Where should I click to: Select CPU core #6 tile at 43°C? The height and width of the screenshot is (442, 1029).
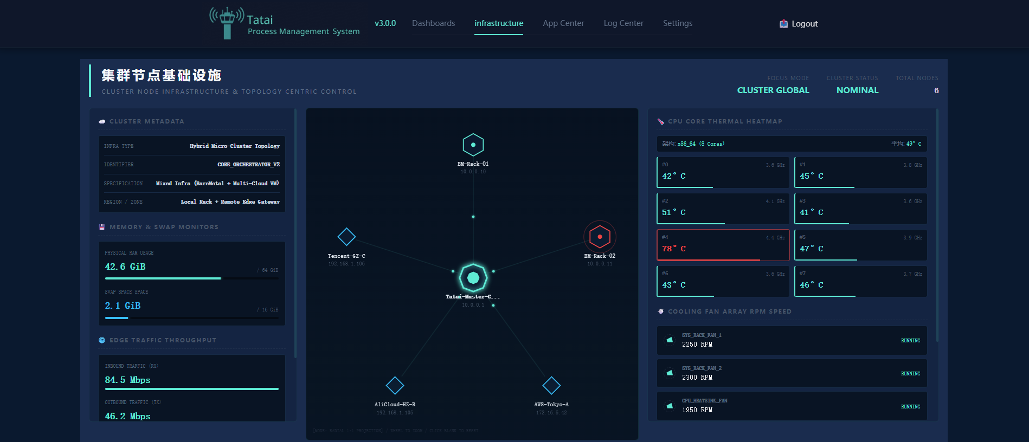point(723,281)
